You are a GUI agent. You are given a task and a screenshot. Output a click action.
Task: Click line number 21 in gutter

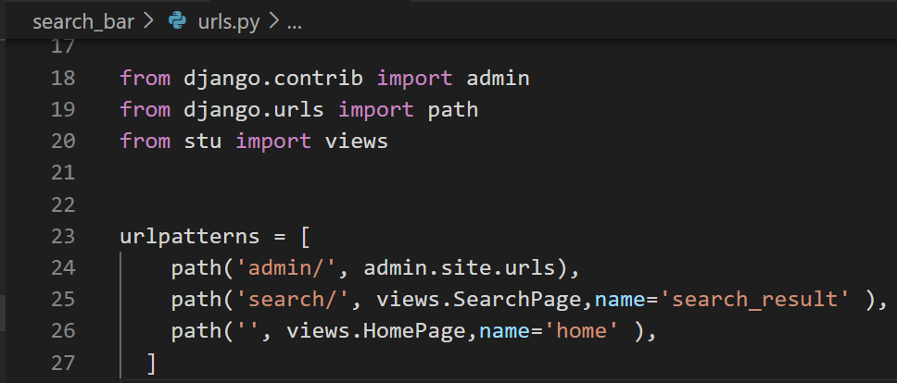(63, 173)
